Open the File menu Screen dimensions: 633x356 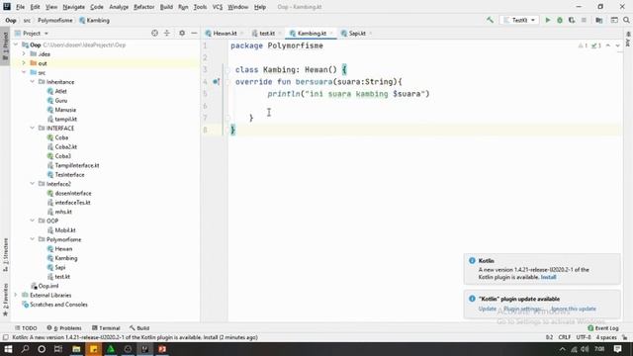(20, 7)
